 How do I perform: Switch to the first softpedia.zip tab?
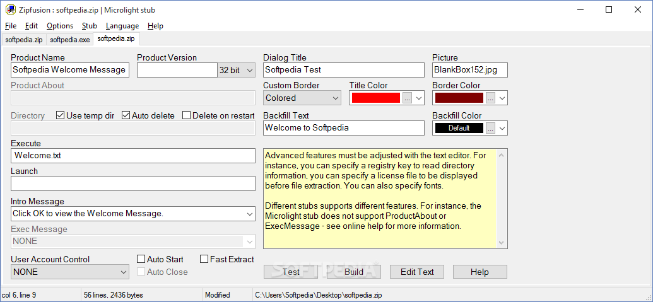point(24,40)
